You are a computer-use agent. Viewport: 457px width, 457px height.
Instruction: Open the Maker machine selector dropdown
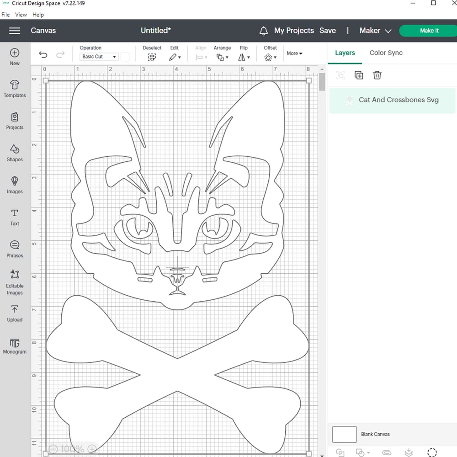click(x=375, y=31)
